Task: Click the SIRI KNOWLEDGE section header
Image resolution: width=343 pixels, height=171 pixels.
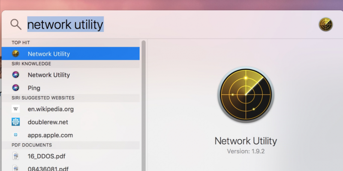Action: tap(31, 64)
